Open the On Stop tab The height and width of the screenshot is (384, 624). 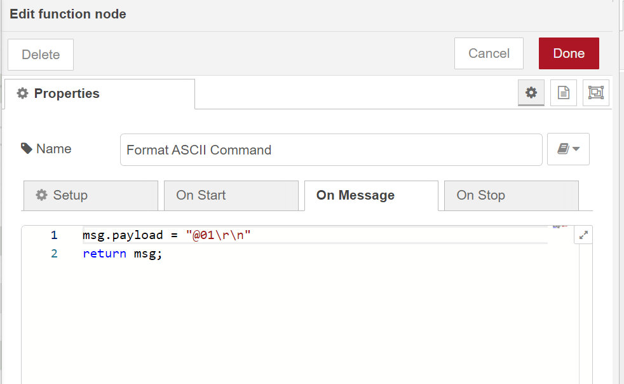[x=511, y=195]
